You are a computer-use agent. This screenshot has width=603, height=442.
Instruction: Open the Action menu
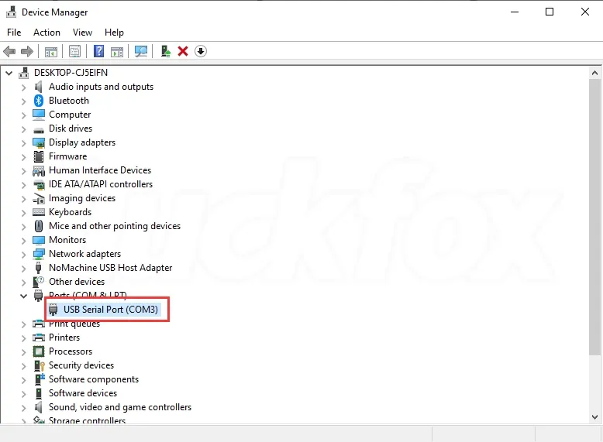coord(47,33)
